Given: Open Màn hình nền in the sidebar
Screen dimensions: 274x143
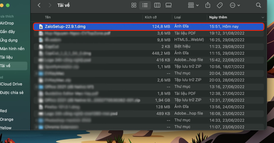Looking at the screenshot, I should [12, 49].
